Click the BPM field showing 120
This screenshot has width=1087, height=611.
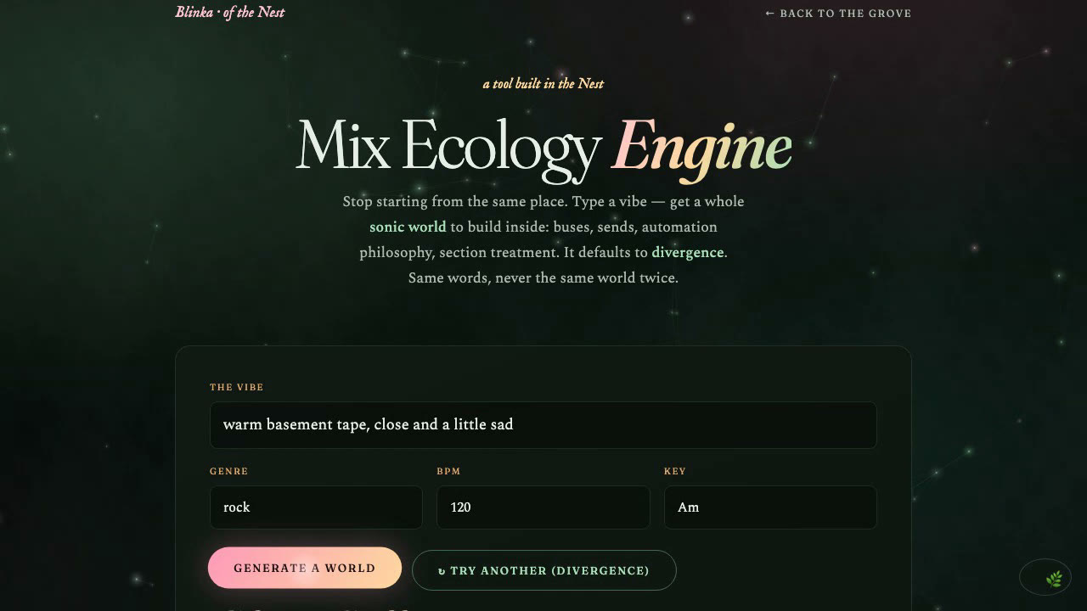click(543, 507)
